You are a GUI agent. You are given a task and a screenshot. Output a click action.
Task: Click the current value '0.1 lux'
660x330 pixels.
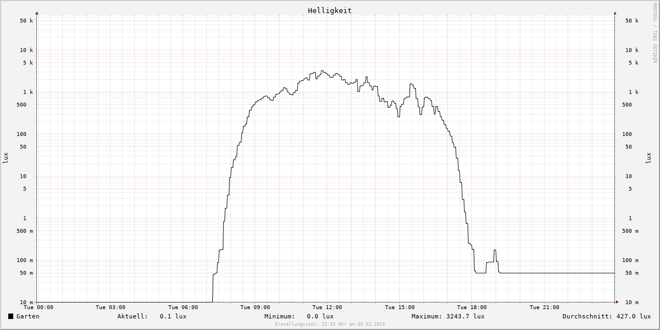point(173,316)
